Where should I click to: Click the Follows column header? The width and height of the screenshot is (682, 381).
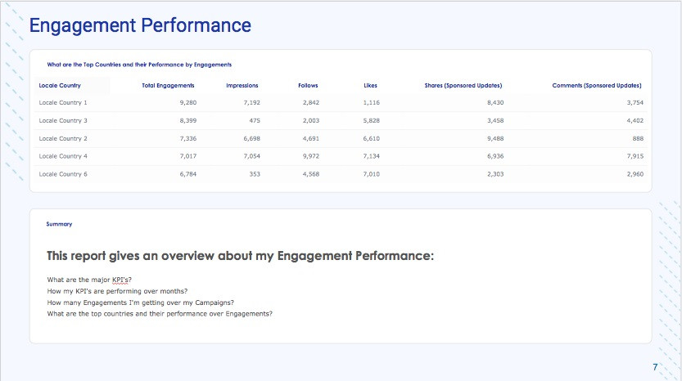click(x=308, y=86)
